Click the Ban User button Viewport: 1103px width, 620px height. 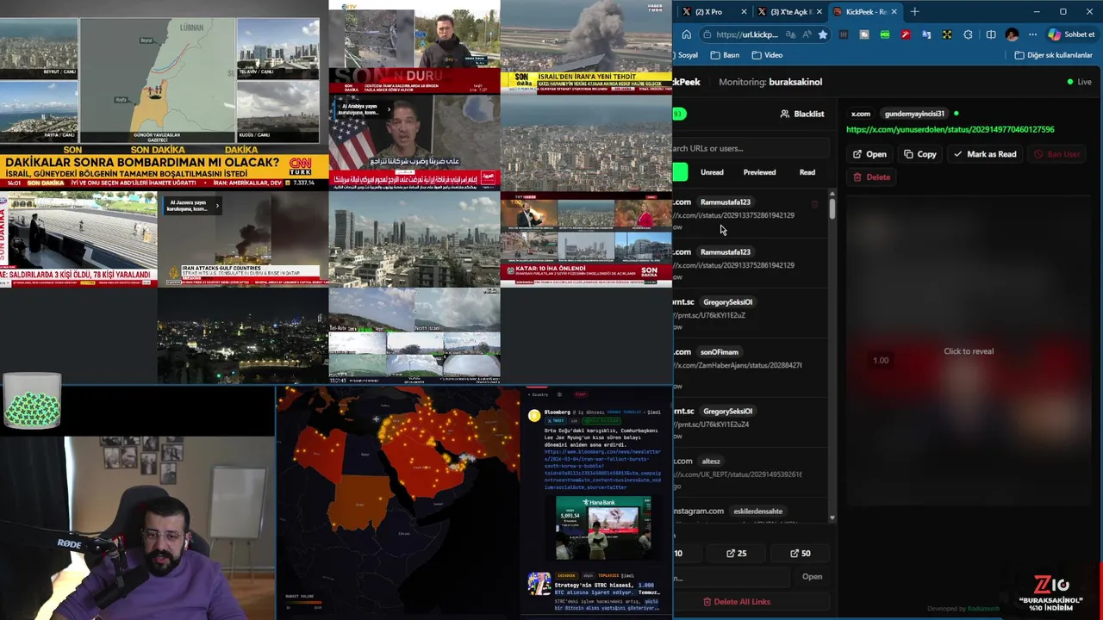click(1056, 154)
